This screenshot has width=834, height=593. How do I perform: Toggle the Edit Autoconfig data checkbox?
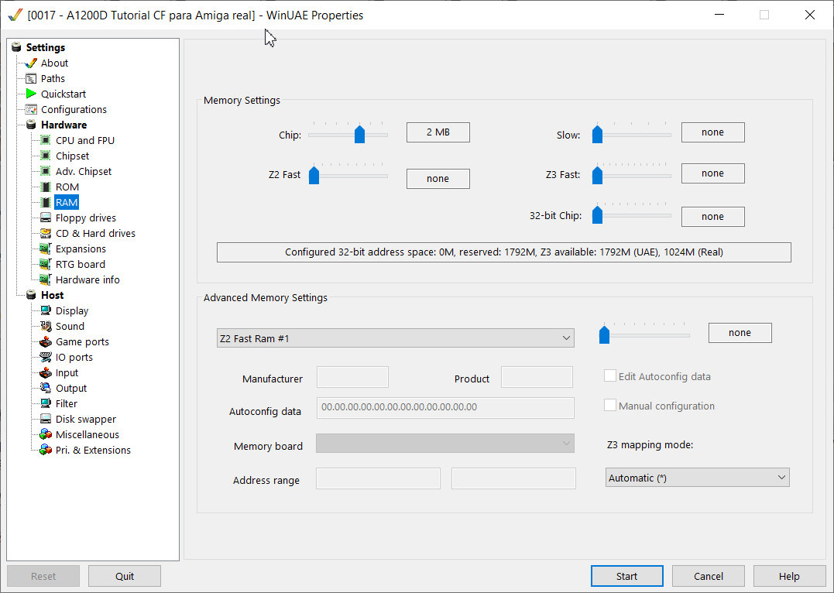tap(610, 376)
